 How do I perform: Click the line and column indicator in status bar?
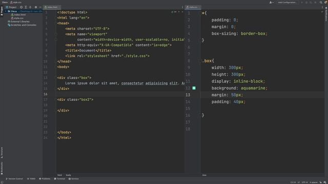pos(293,182)
